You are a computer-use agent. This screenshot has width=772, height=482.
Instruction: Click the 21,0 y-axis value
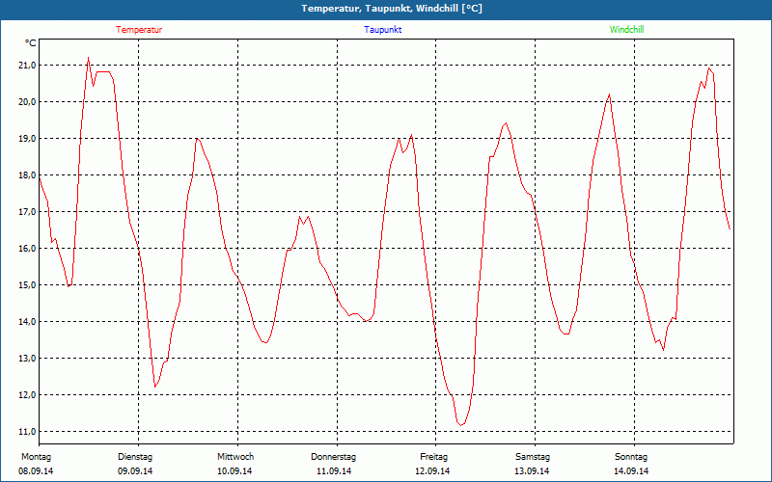(27, 66)
